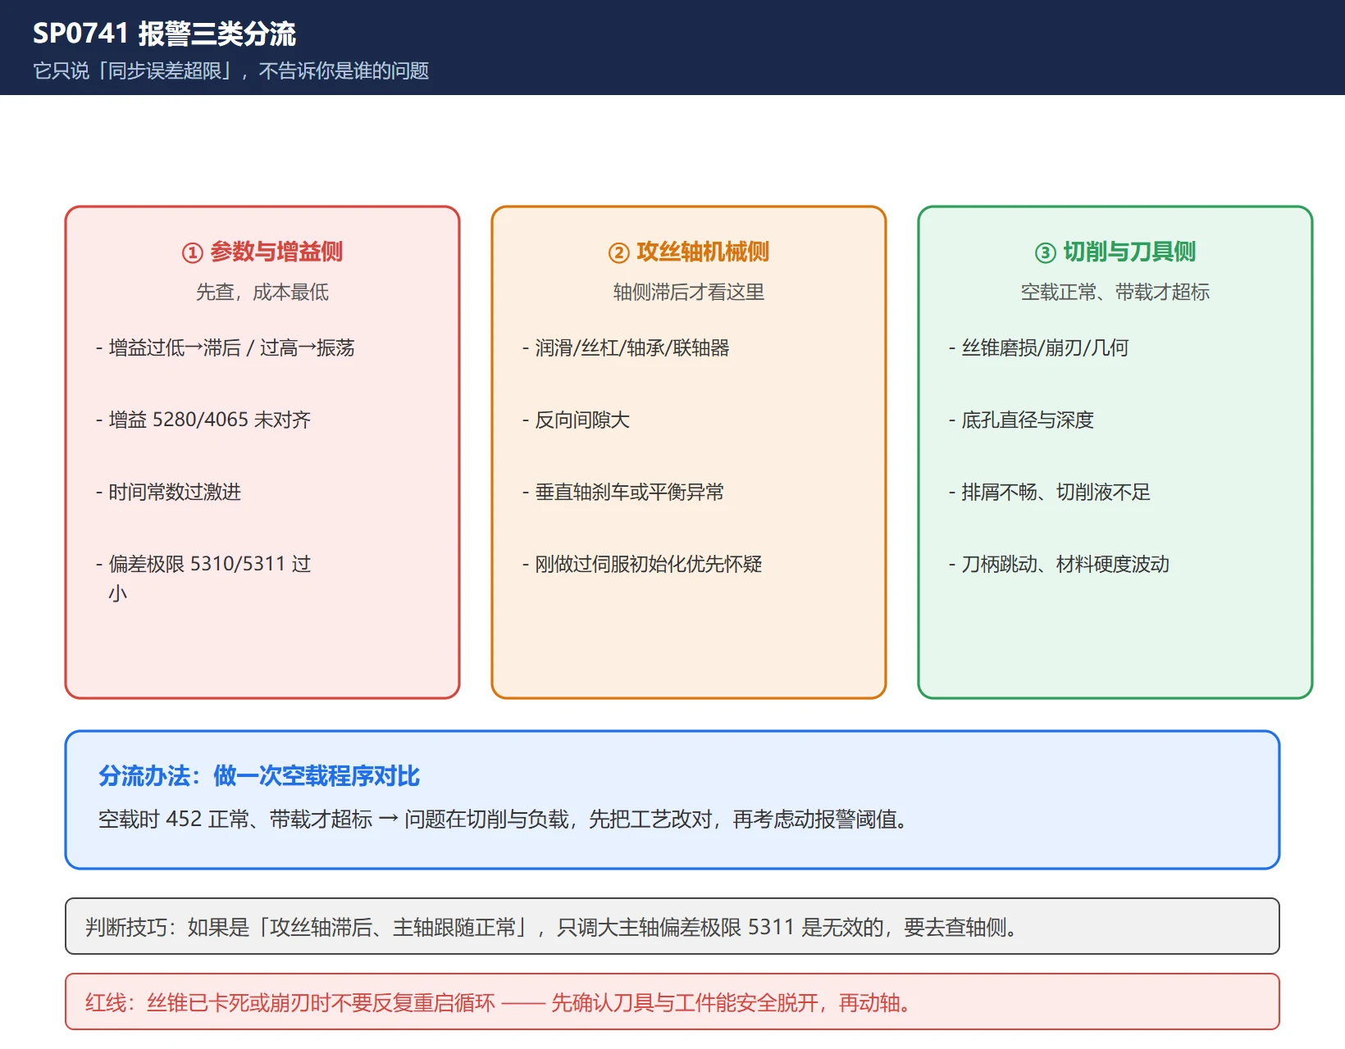
Task: Select the caption "轴侧滞后才看这里"
Action: [x=689, y=293]
